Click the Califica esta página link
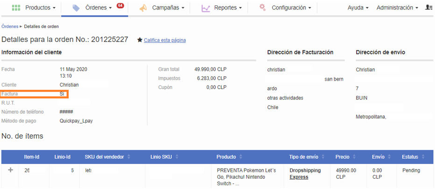The image size is (435, 189). coord(165,40)
